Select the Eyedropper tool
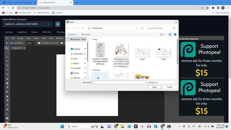Screen dimensions: 231x130 [x=7, y=70]
